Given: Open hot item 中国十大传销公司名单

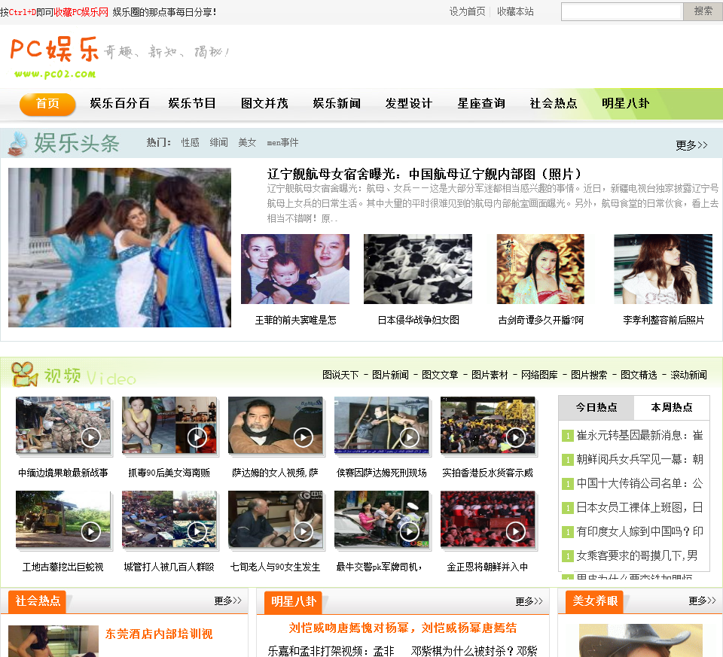Looking at the screenshot, I should (639, 483).
